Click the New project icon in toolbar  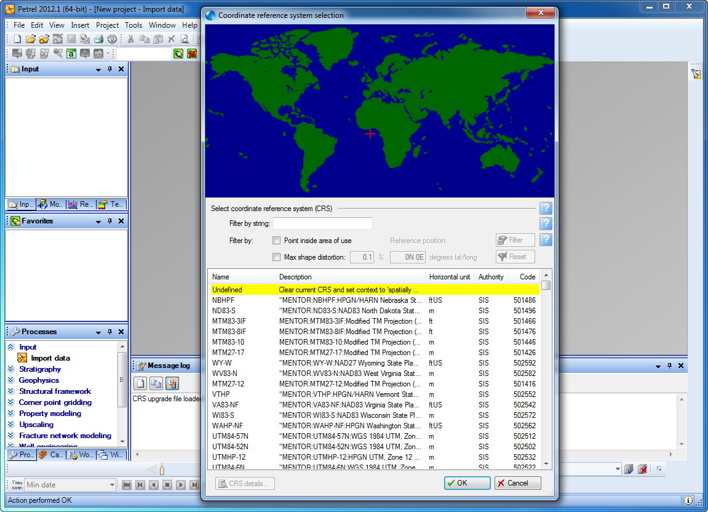tap(17, 39)
